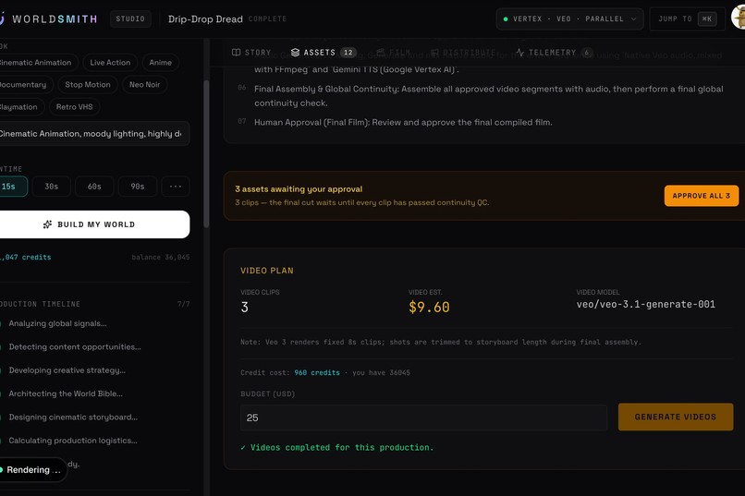Choose the 15s runtime option
This screenshot has height=496, width=745.
pyautogui.click(x=13, y=187)
